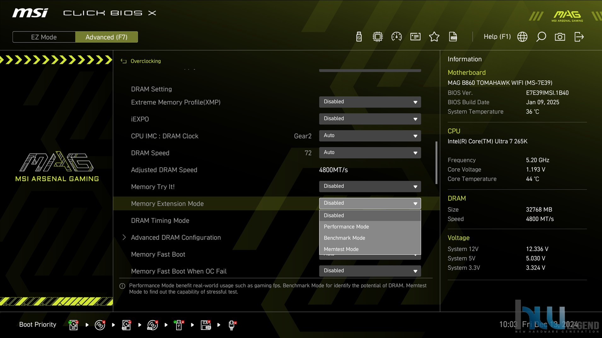Viewport: 602px width, 338px height.
Task: Click the DRAM Speed ratio 72 value
Action: (x=308, y=153)
